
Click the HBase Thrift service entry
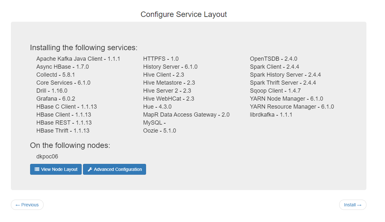coord(63,131)
